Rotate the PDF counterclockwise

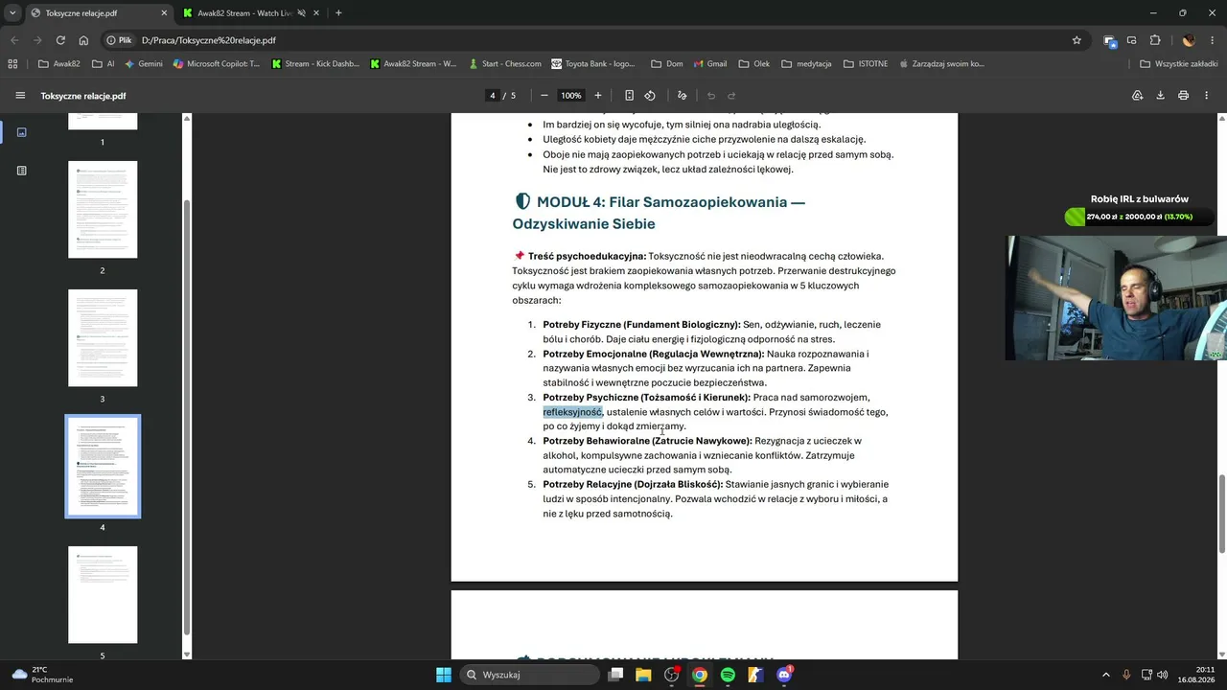[650, 96]
